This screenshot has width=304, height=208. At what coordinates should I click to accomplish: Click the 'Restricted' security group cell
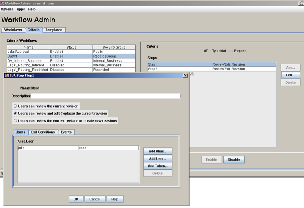tap(114, 70)
